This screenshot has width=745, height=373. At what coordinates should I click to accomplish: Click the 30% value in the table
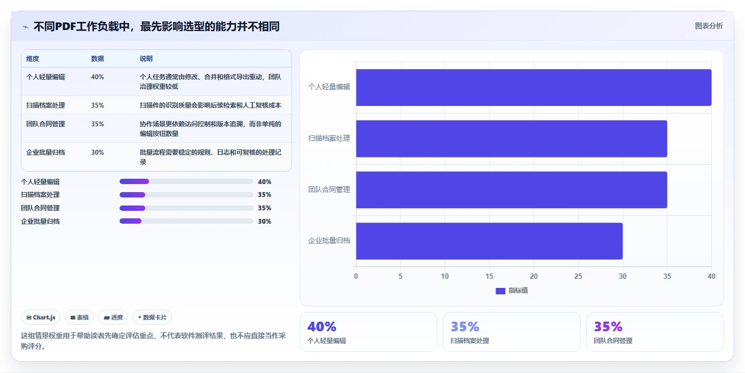[98, 153]
